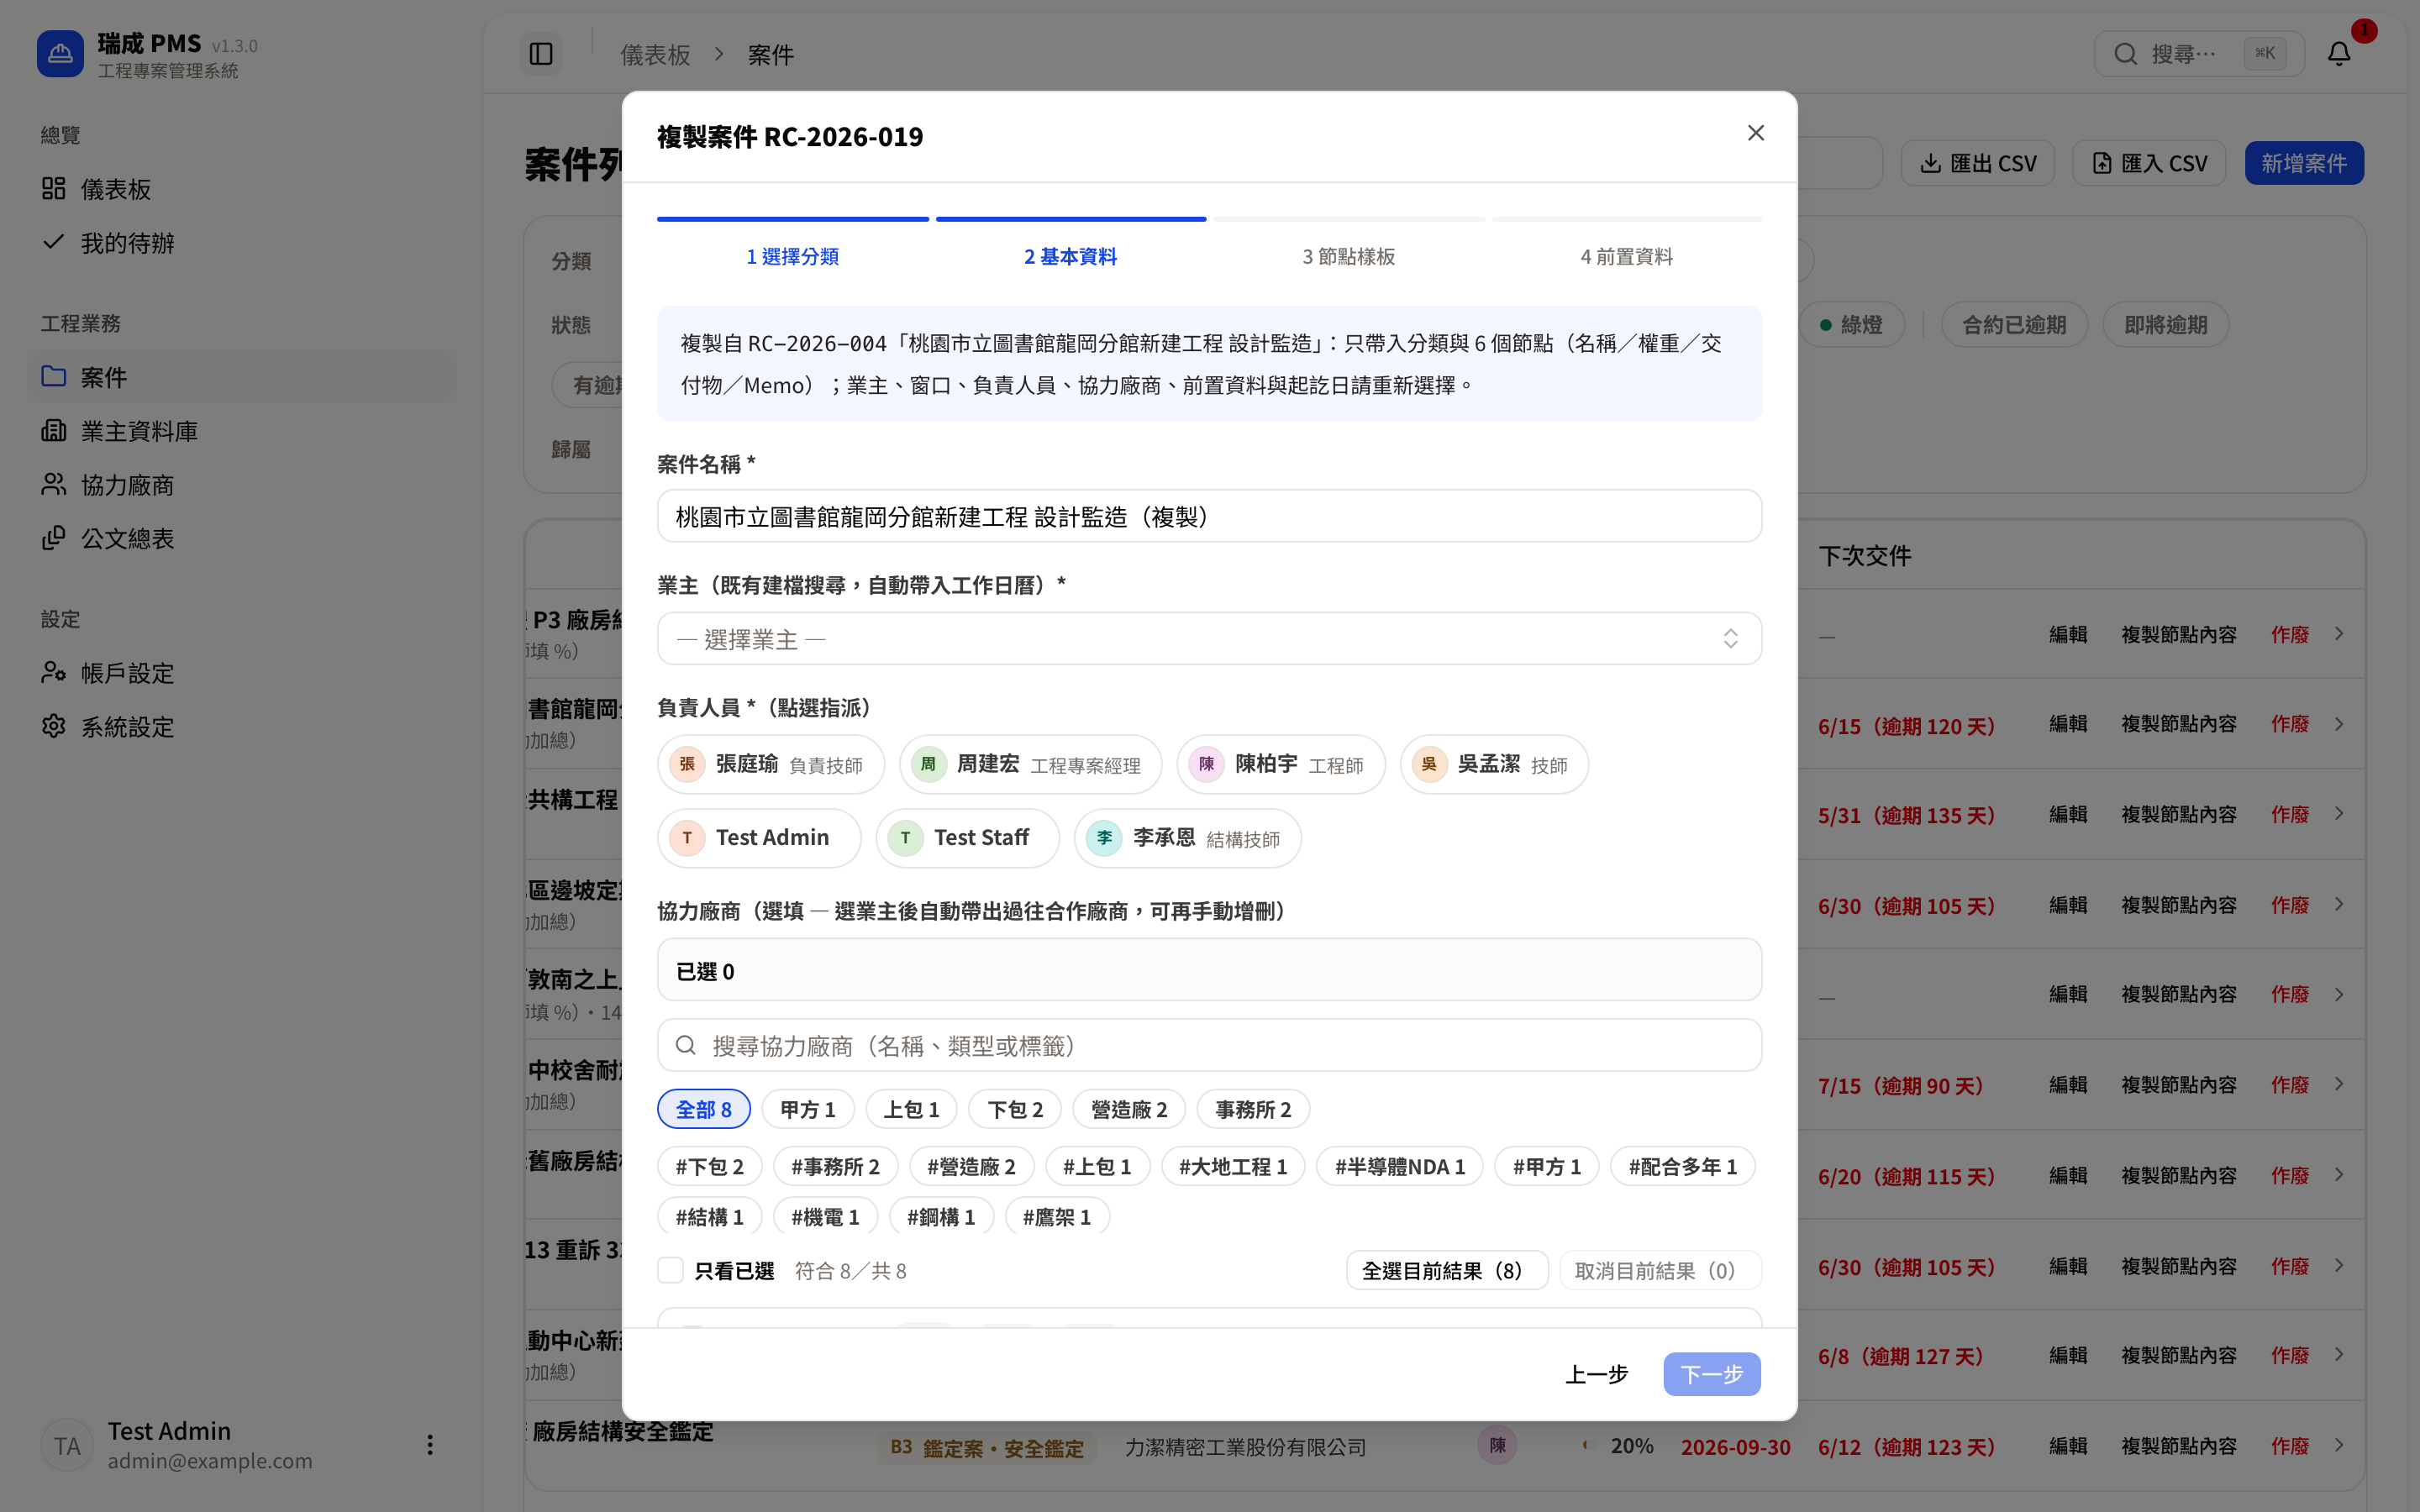Assign Test Staff as responsible person

tap(967, 838)
